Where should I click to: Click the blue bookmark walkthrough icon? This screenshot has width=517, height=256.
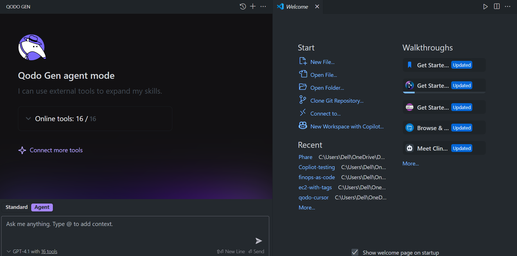point(410,65)
